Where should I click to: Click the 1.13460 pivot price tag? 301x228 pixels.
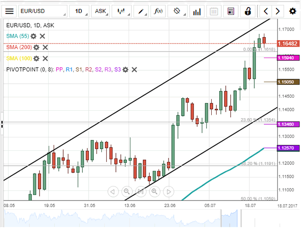(x=288, y=124)
